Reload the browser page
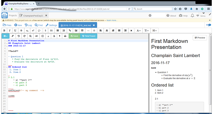This screenshot has width=213, height=114. [x=129, y=9]
